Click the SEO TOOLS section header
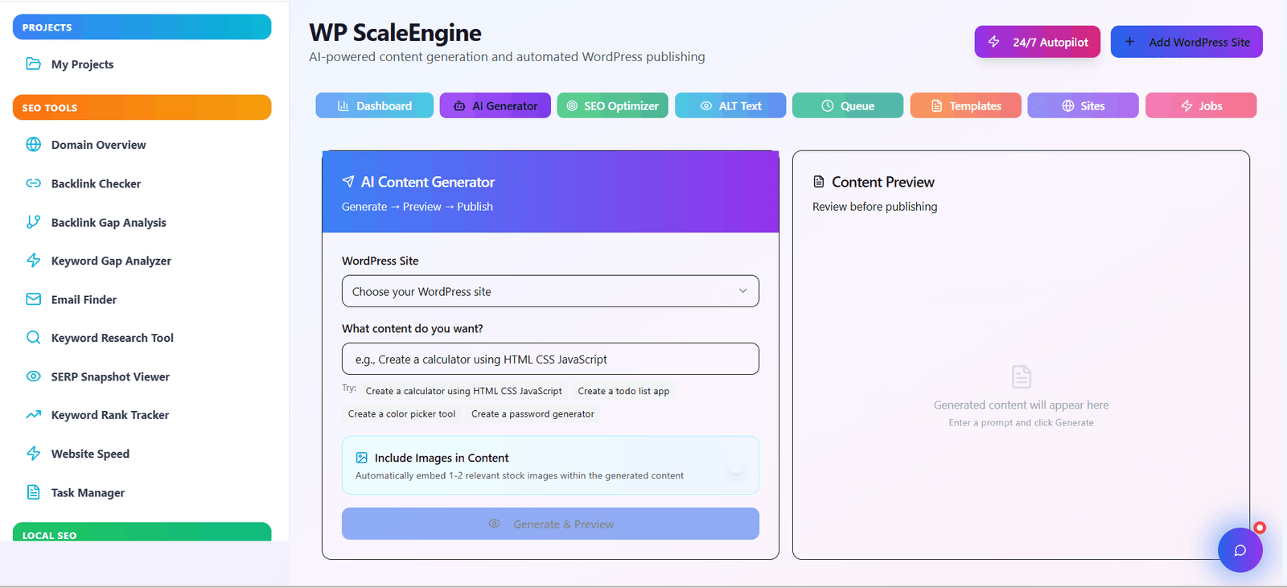 click(x=142, y=107)
